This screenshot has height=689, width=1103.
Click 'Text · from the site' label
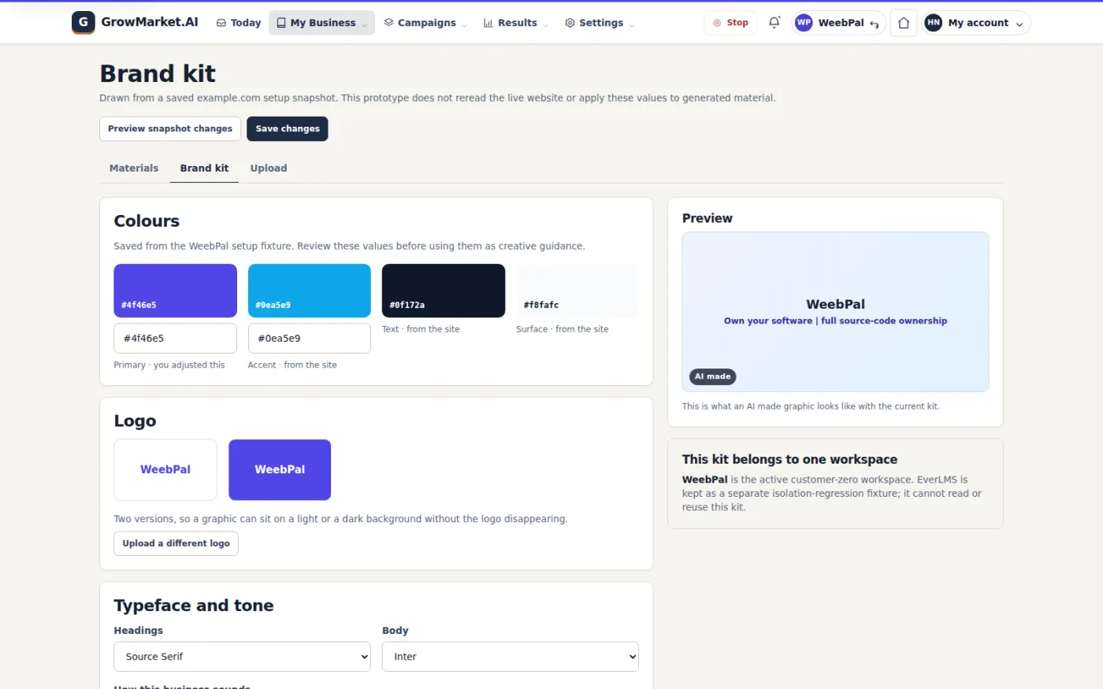coord(421,329)
